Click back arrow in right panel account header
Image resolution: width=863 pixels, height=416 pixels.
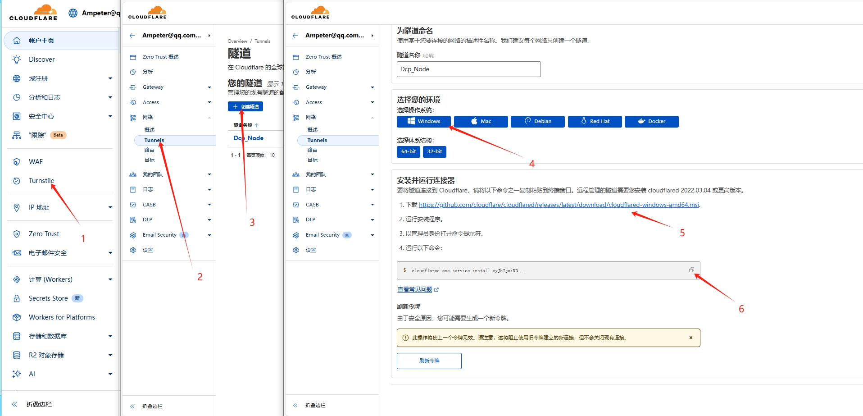(x=295, y=36)
